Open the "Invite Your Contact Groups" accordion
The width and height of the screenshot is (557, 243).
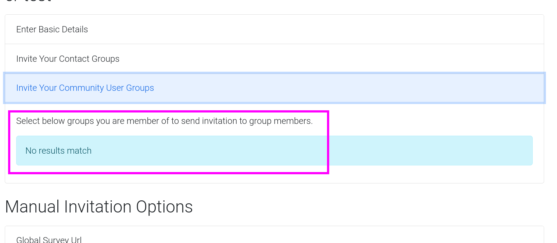[x=68, y=59]
